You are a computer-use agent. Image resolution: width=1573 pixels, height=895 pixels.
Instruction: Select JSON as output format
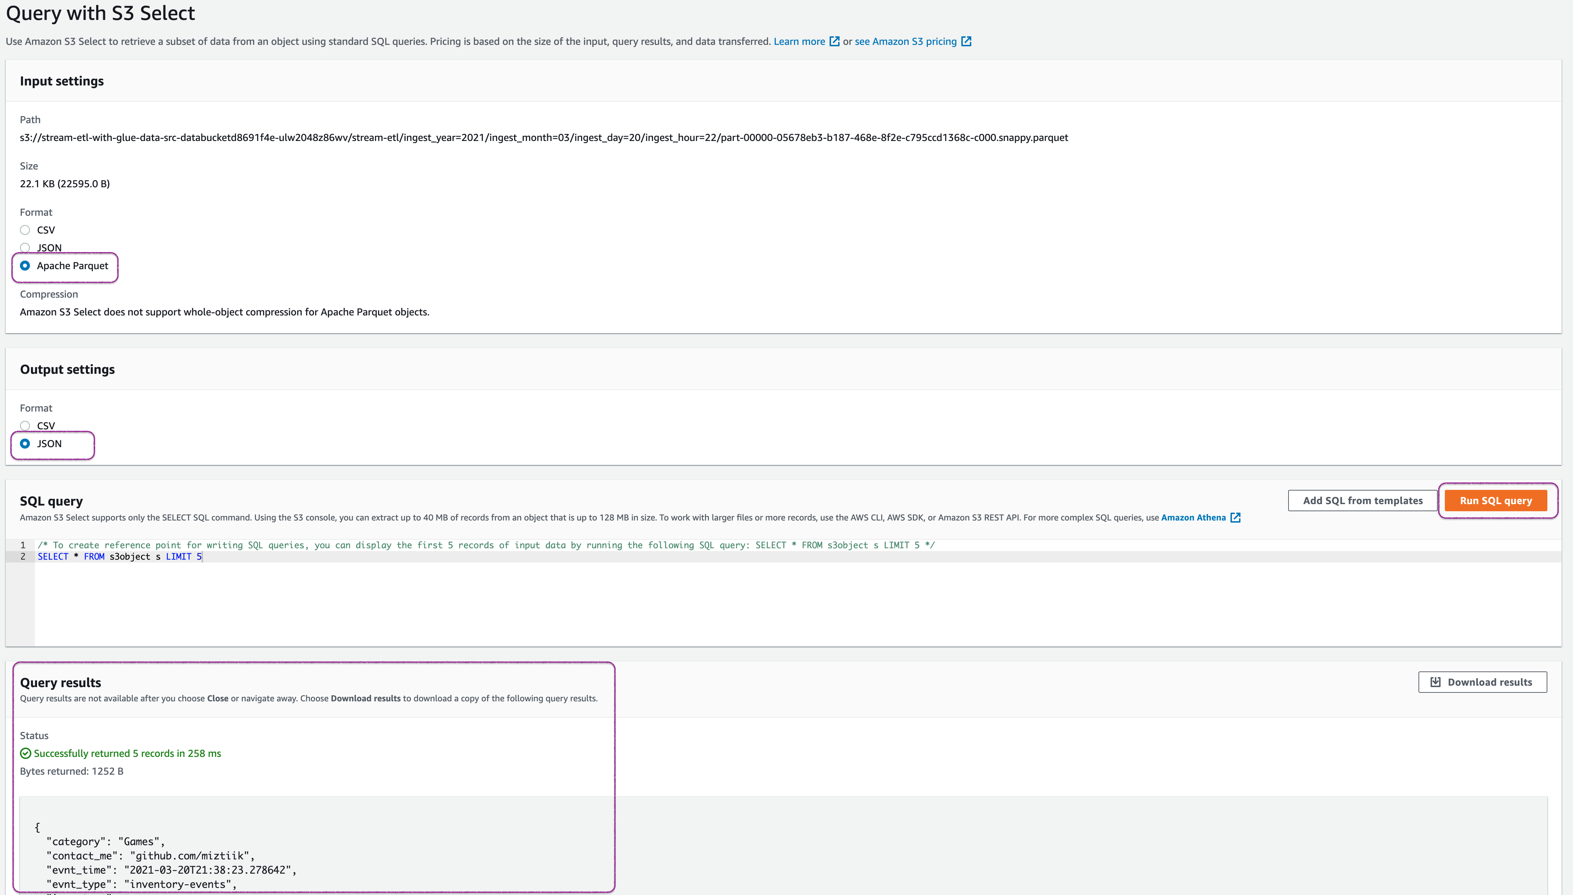tap(25, 443)
